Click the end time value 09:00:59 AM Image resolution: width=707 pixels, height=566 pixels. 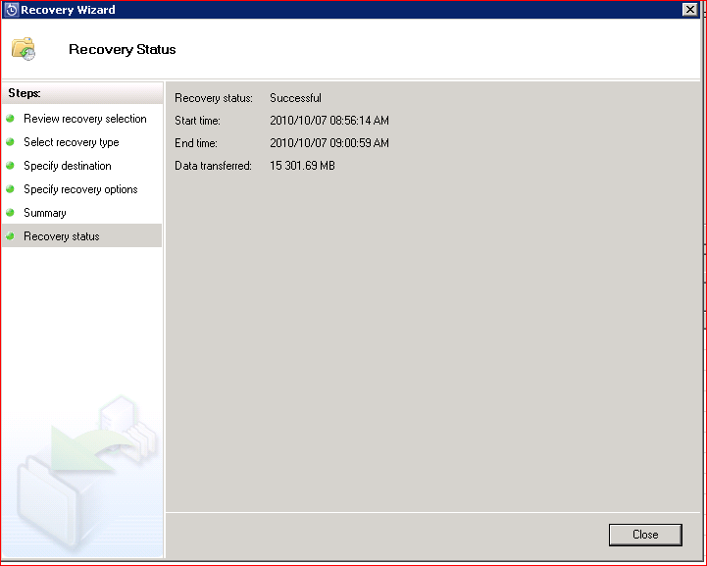(328, 143)
